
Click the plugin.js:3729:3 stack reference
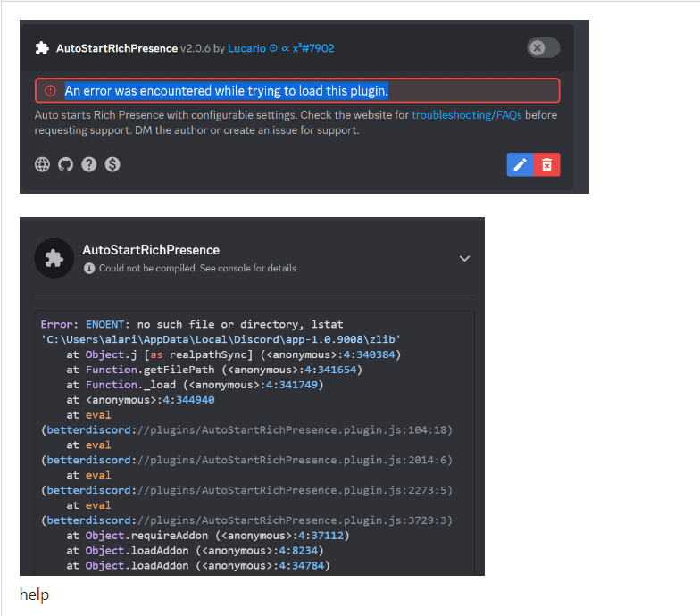[246, 520]
